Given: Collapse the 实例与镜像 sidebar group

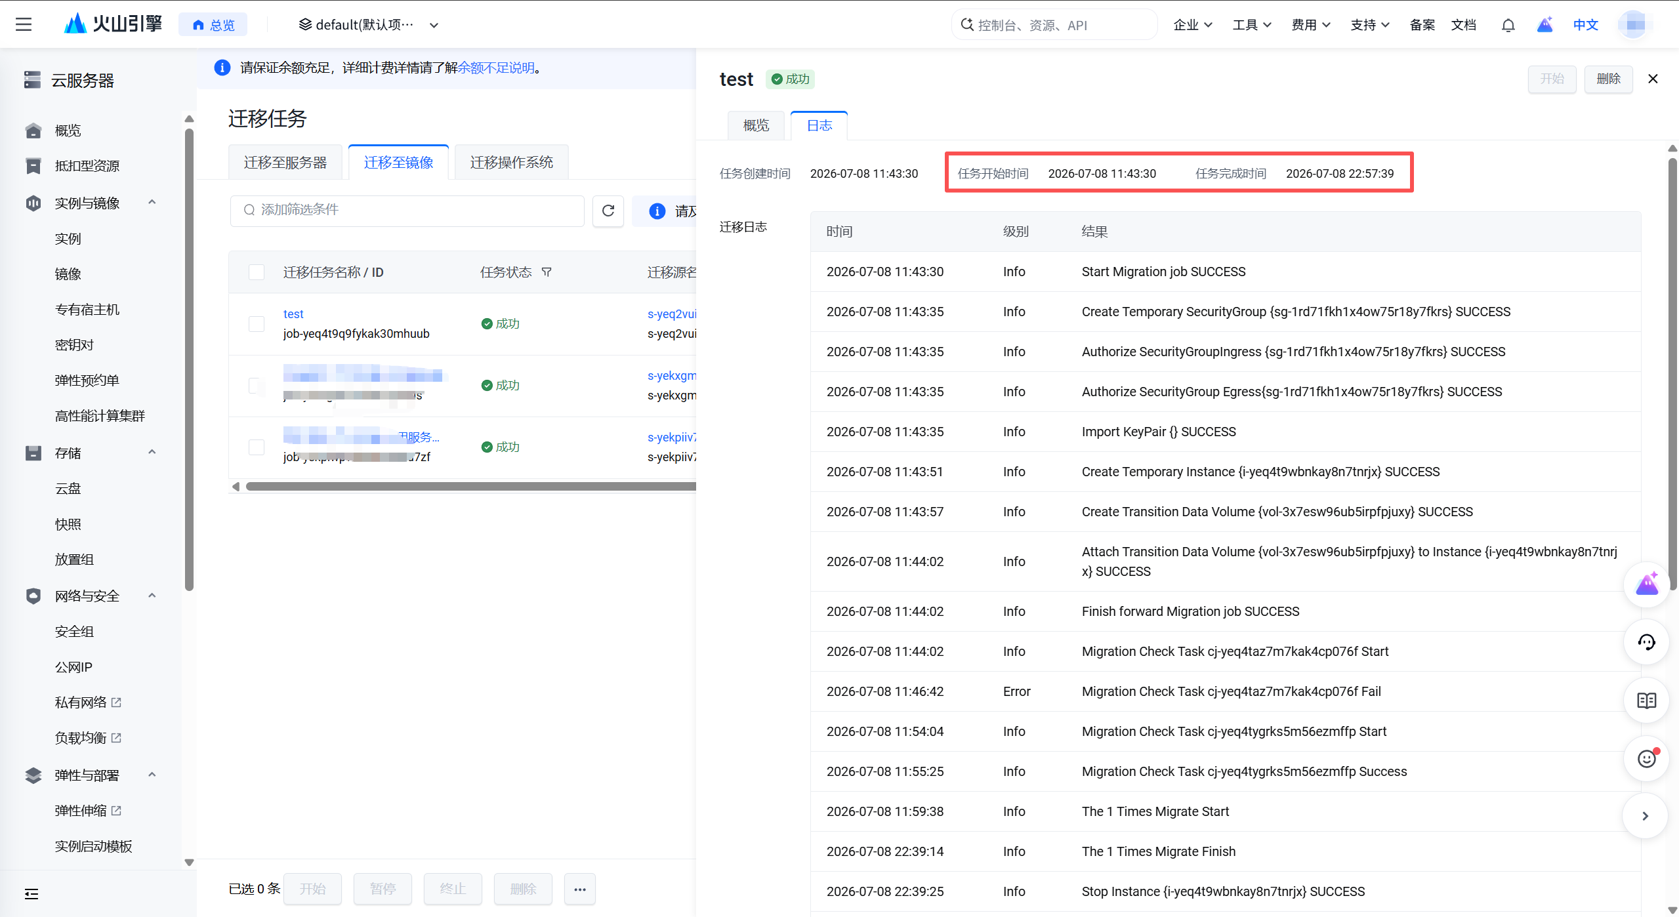Looking at the screenshot, I should pyautogui.click(x=152, y=202).
